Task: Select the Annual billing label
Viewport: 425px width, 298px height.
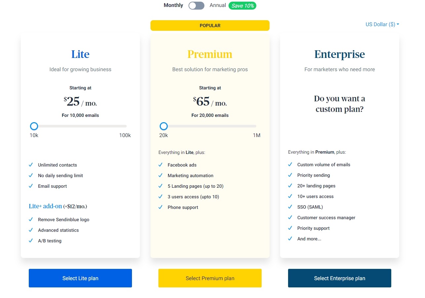Action: pos(218,5)
